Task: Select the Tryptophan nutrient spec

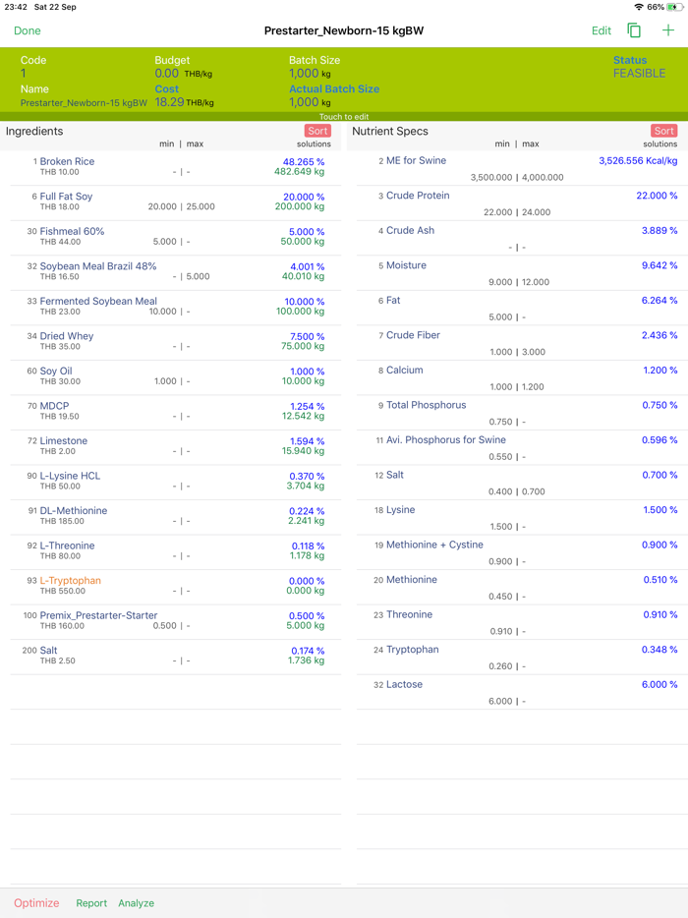Action: point(522,657)
